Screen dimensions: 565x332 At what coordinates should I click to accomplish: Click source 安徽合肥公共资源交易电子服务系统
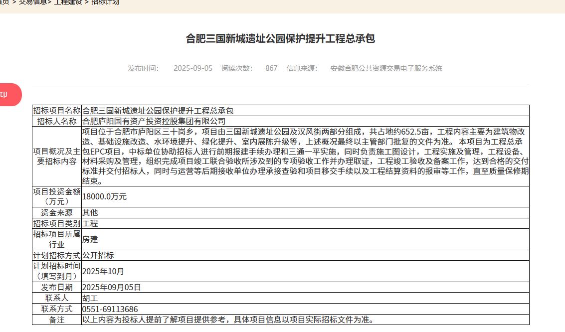(x=386, y=68)
